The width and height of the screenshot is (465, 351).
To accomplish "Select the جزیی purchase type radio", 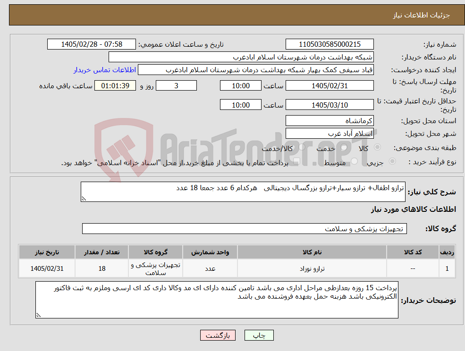I will pyautogui.click(x=392, y=161).
